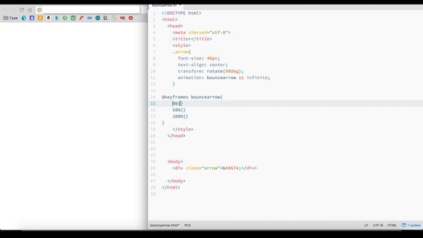423x238 pixels.
Task: Open the red F bookmark
Action: (81, 18)
